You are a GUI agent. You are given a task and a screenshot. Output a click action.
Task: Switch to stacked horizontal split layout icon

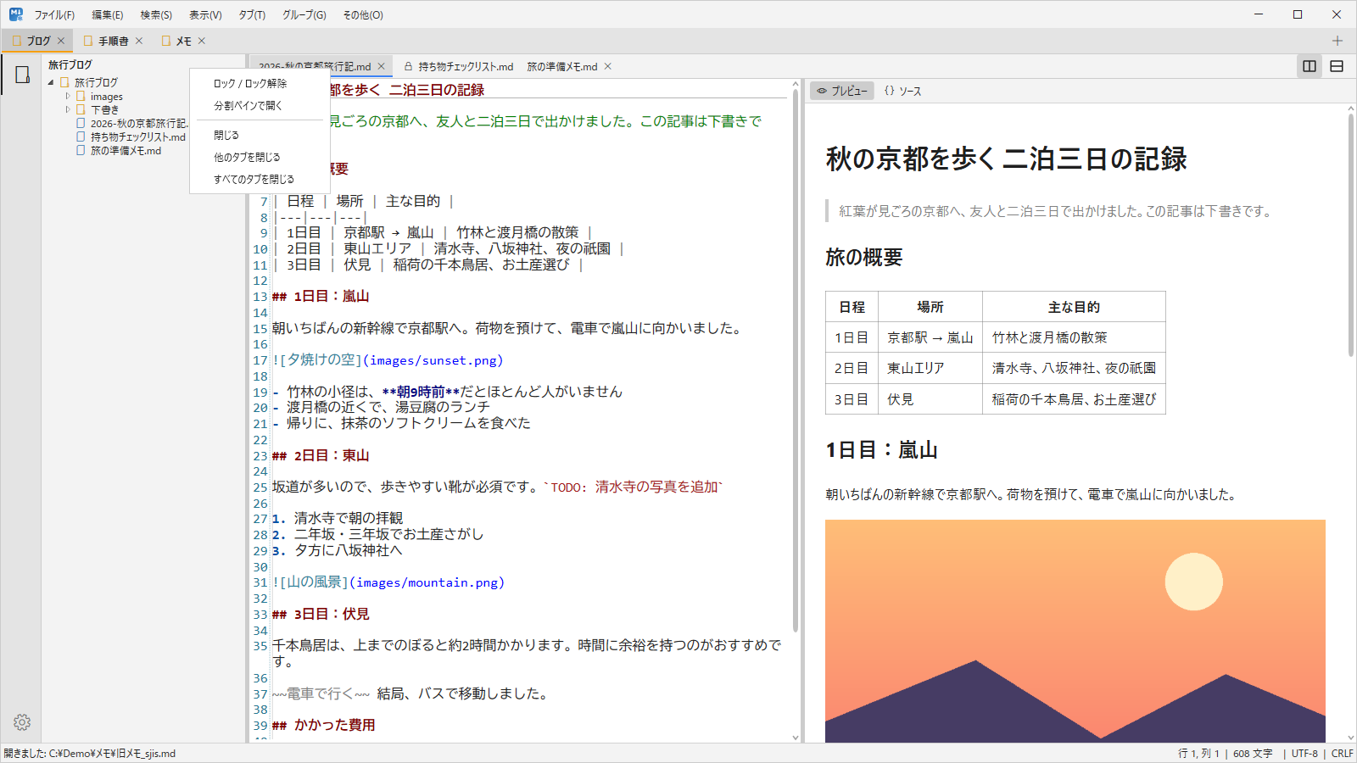[1337, 66]
